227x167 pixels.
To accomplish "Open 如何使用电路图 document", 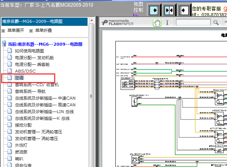I will point(29,51).
